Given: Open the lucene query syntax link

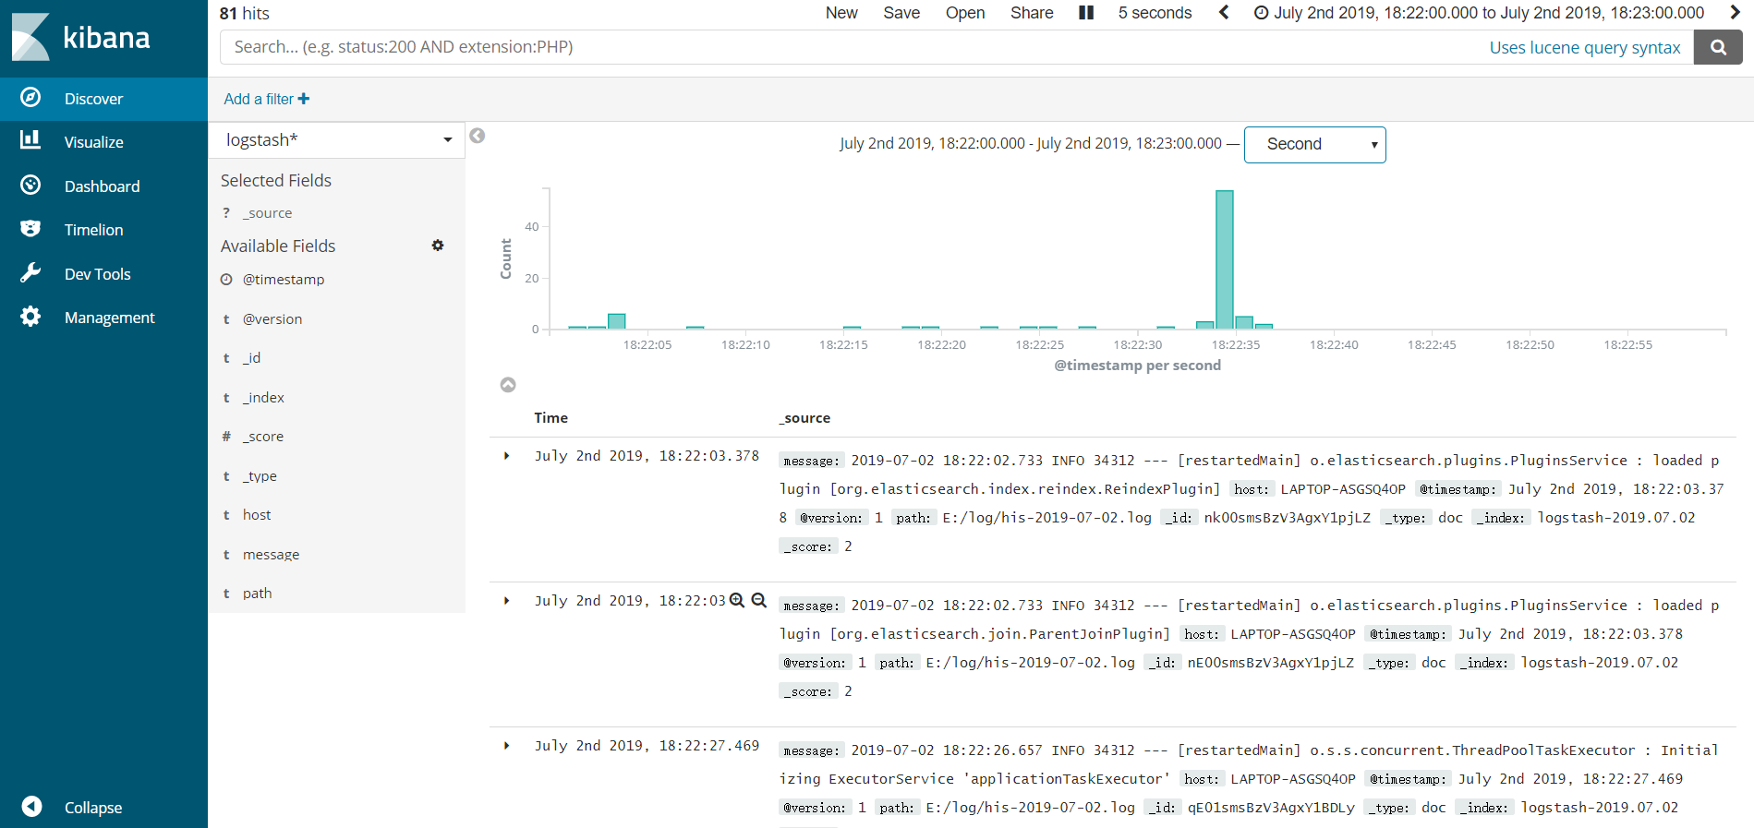Looking at the screenshot, I should (1584, 47).
